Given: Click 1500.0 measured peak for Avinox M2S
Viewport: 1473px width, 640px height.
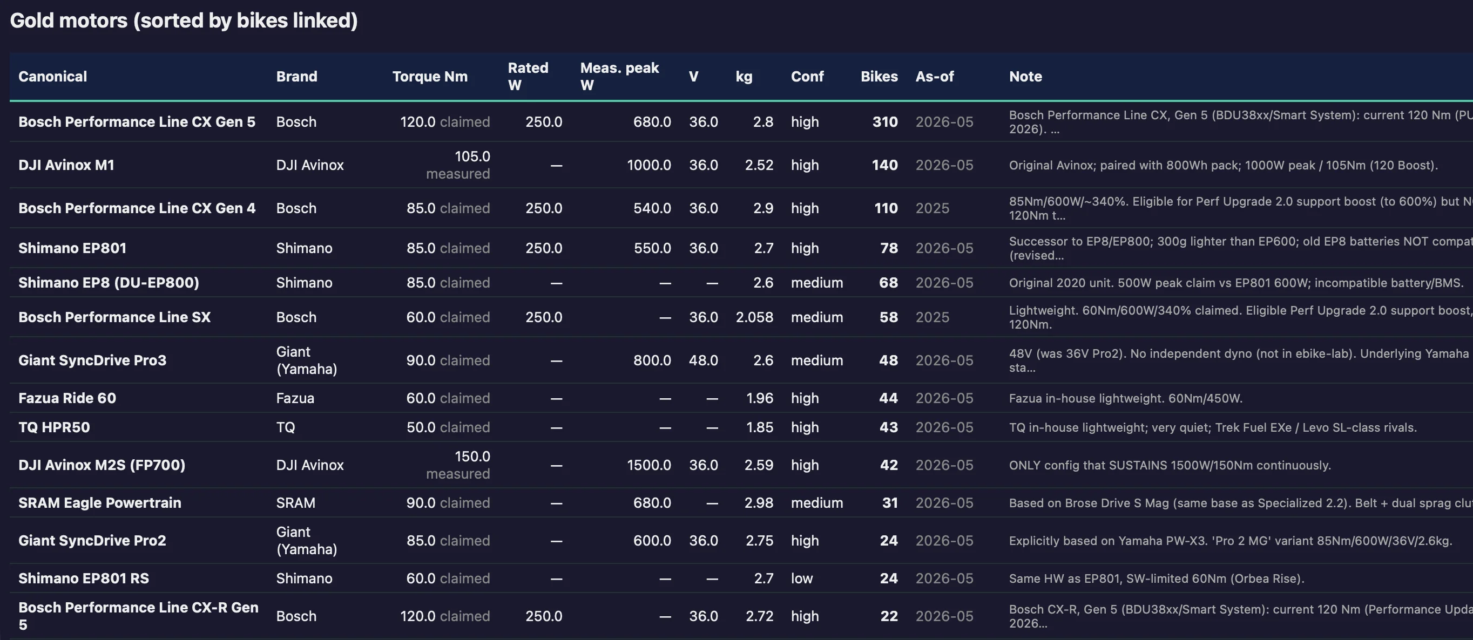Looking at the screenshot, I should [x=649, y=465].
